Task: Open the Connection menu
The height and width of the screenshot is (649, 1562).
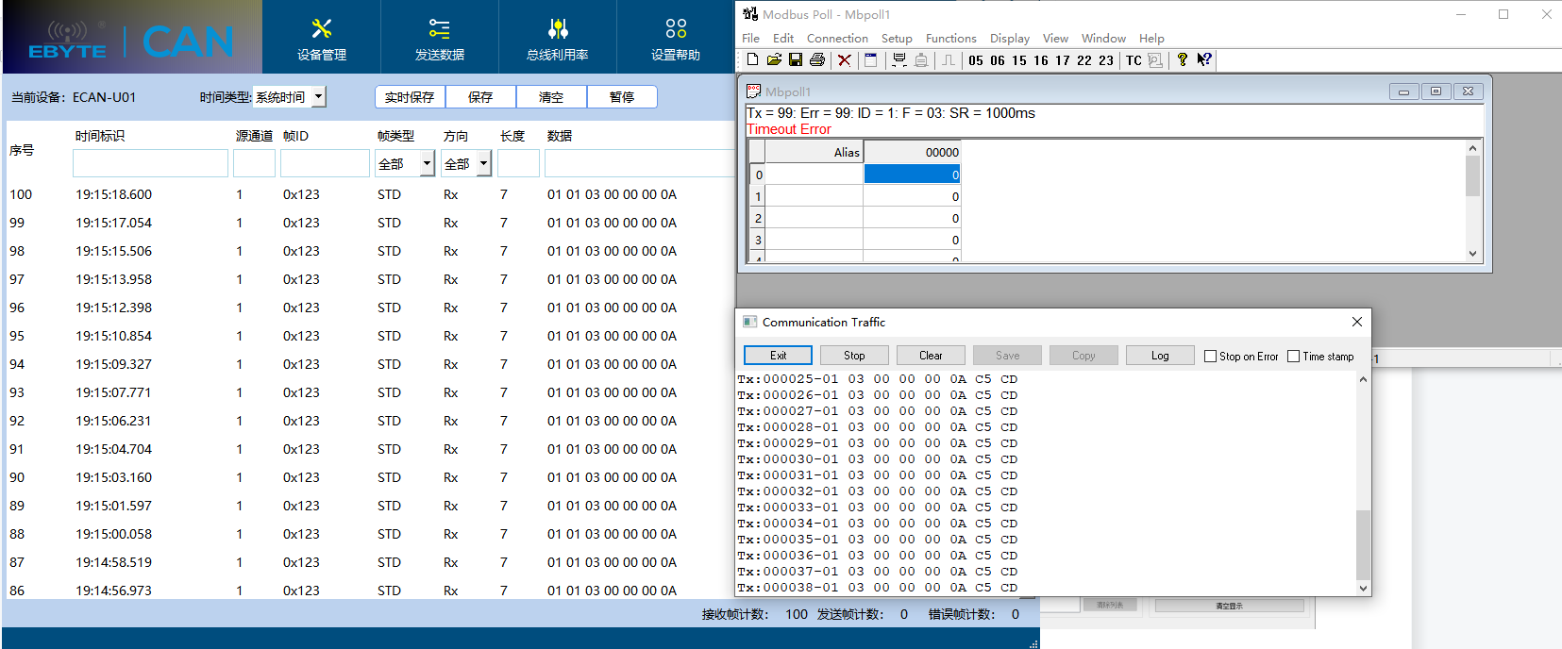Action: (x=836, y=39)
